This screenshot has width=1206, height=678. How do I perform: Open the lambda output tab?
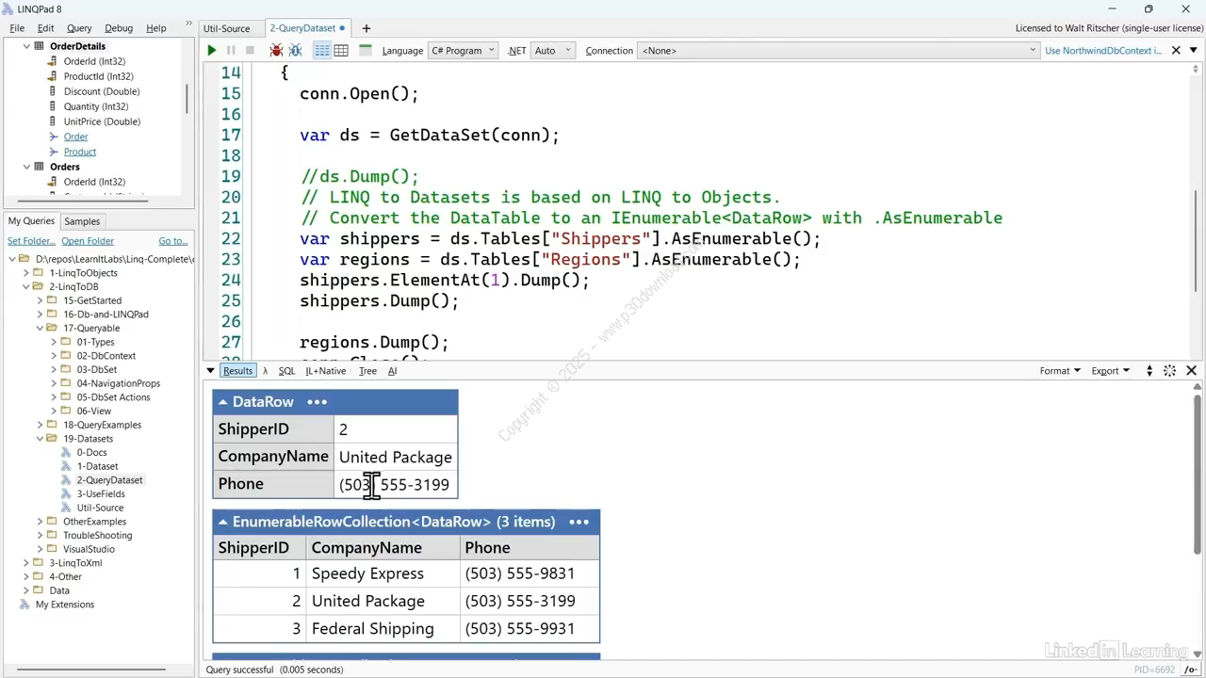tap(266, 371)
